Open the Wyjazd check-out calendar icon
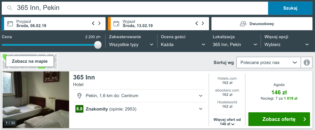The image size is (315, 130). click(x=116, y=24)
